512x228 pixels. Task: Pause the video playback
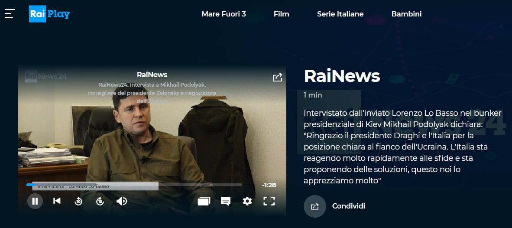tap(35, 201)
